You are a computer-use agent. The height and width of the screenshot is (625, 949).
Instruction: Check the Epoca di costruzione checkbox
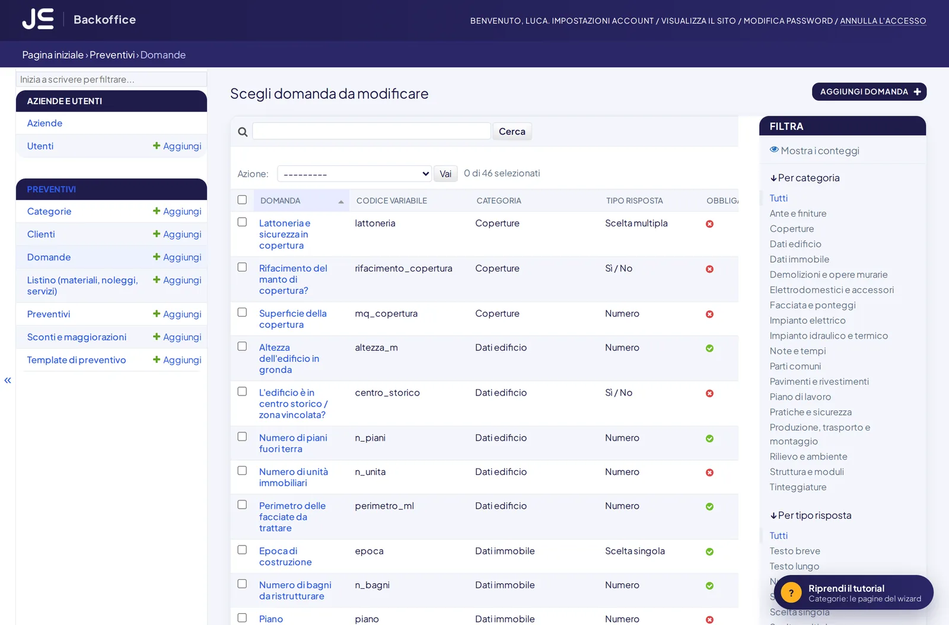[242, 550]
